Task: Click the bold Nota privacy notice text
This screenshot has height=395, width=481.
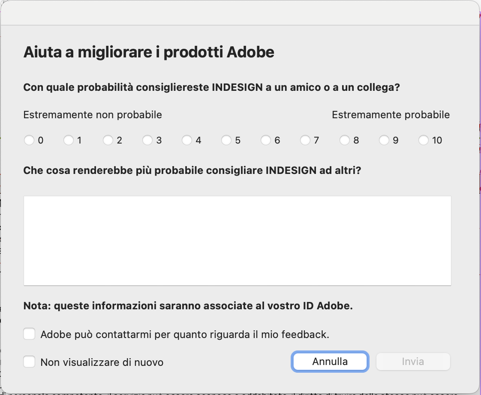Action: pos(184,306)
